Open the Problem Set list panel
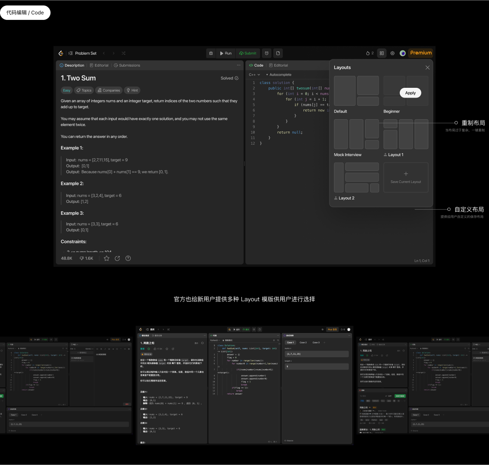The width and height of the screenshot is (489, 465). click(x=83, y=53)
